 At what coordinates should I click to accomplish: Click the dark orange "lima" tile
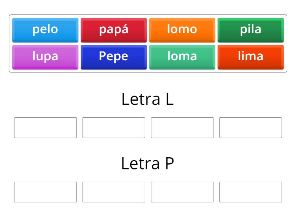(x=250, y=56)
